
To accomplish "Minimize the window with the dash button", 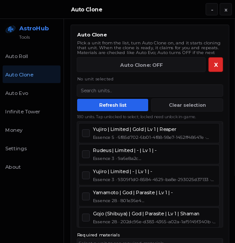I will 212,10.
